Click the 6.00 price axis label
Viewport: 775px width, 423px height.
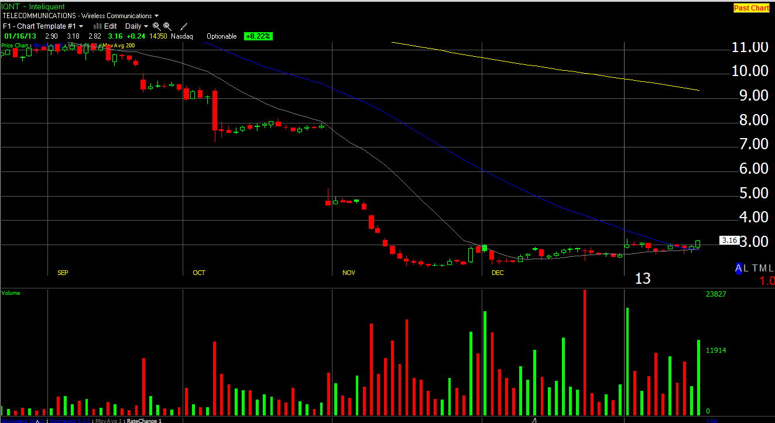753,168
